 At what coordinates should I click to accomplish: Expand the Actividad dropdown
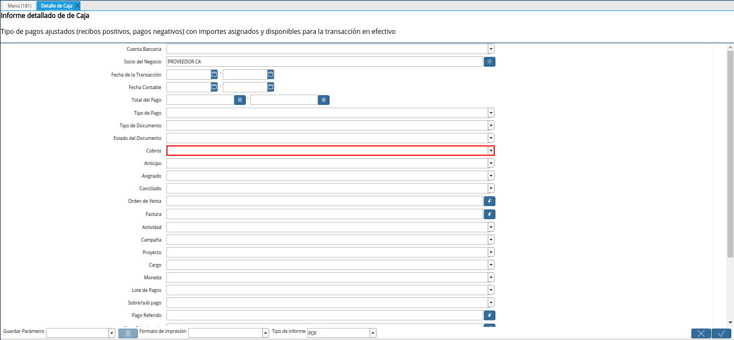(491, 226)
